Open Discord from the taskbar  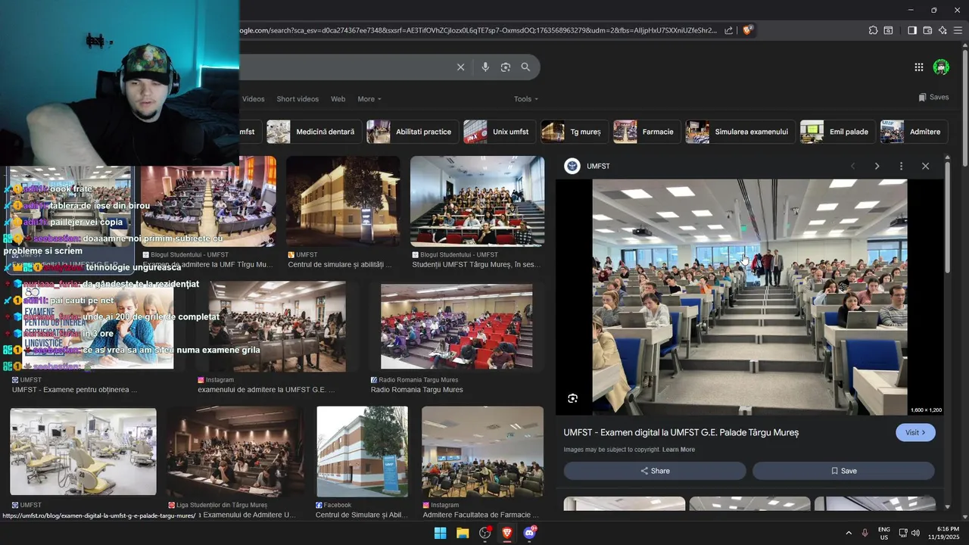pyautogui.click(x=530, y=533)
